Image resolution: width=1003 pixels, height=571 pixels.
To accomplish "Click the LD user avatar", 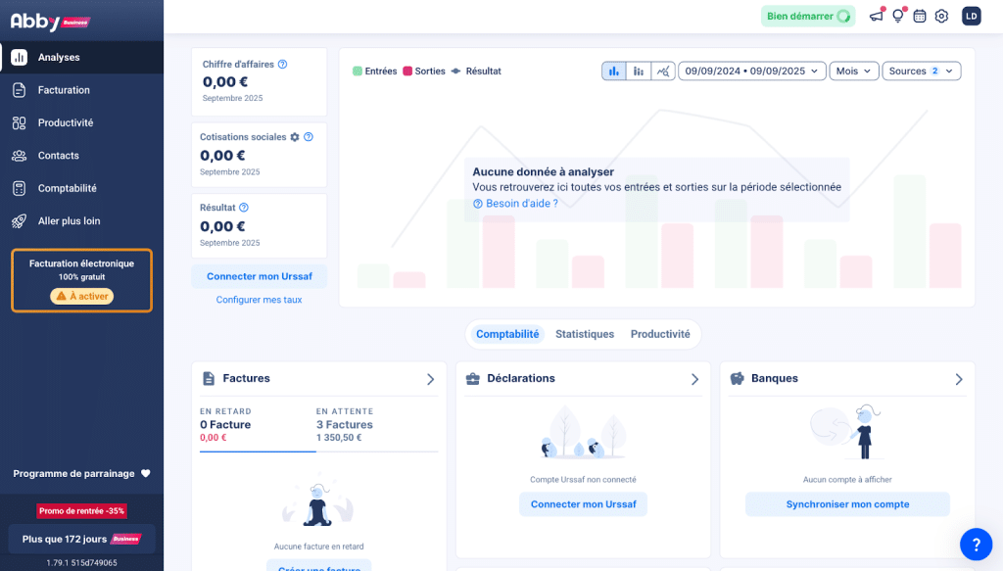I will pyautogui.click(x=971, y=16).
